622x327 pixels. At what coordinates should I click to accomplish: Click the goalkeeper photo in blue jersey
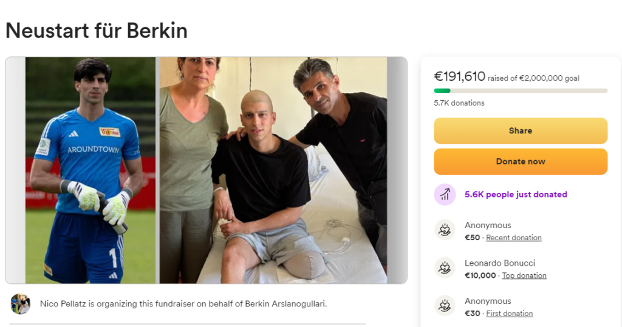[91, 170]
